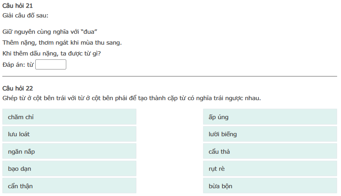Image resolution: width=341 pixels, height=196 pixels.
Task: Choose the "ngăn nắp" tile
Action: click(69, 151)
